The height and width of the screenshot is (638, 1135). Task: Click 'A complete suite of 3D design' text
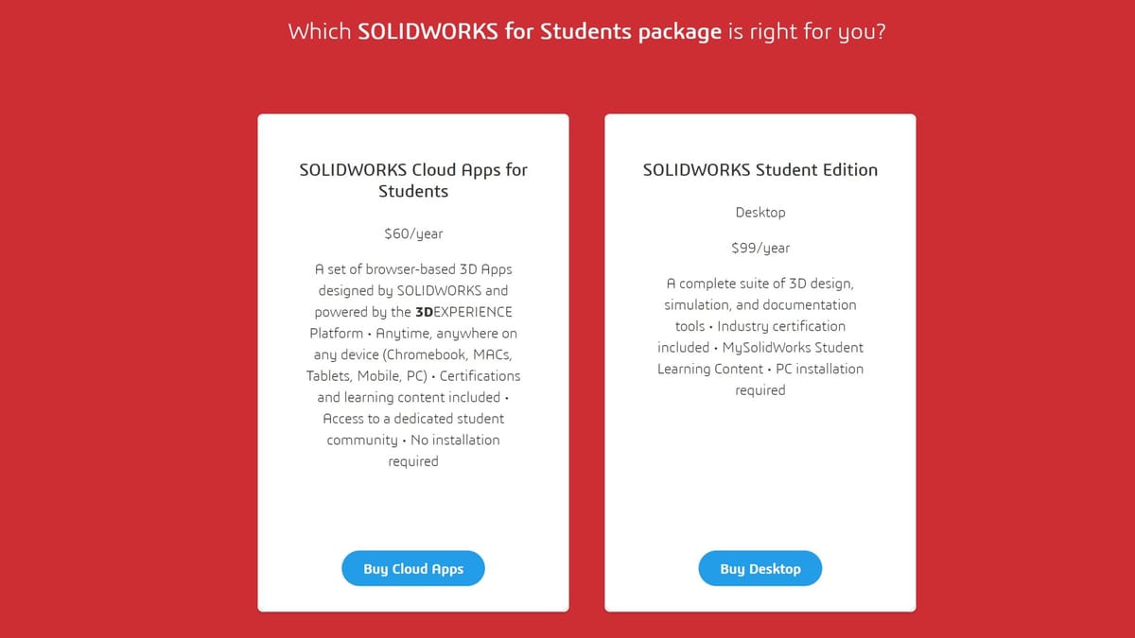tap(760, 284)
